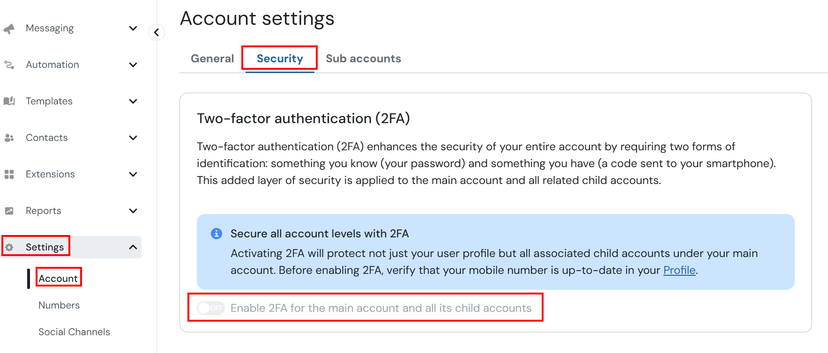Expand the Reports menu chevron
The width and height of the screenshot is (828, 353).
133,211
